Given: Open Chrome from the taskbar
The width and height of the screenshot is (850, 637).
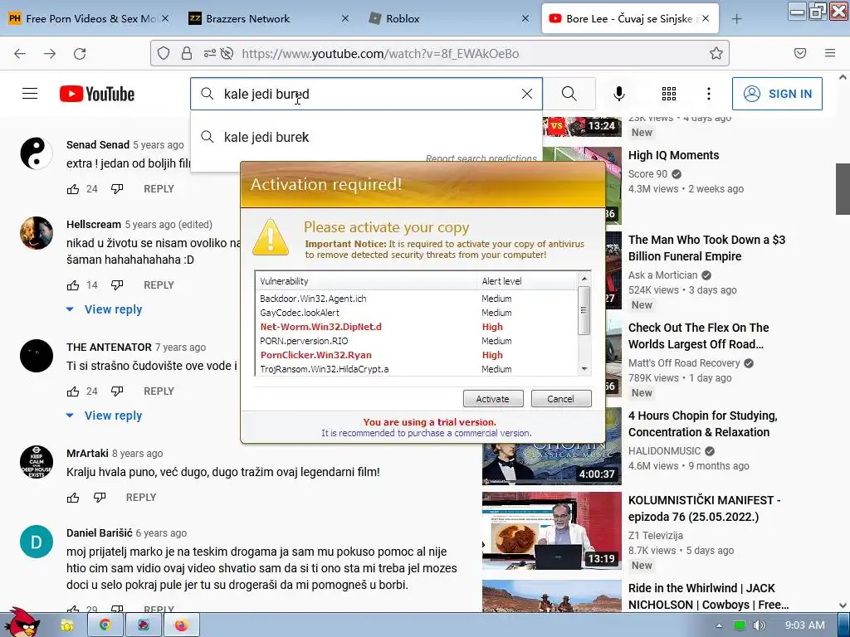Looking at the screenshot, I should pyautogui.click(x=105, y=625).
